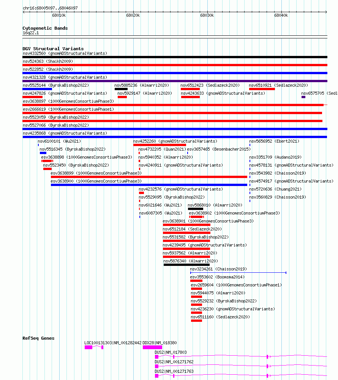Open nsv5929147 (Almarri2020) variant
Image resolution: width=338 pixels, height=380 pixels.
pos(145,93)
